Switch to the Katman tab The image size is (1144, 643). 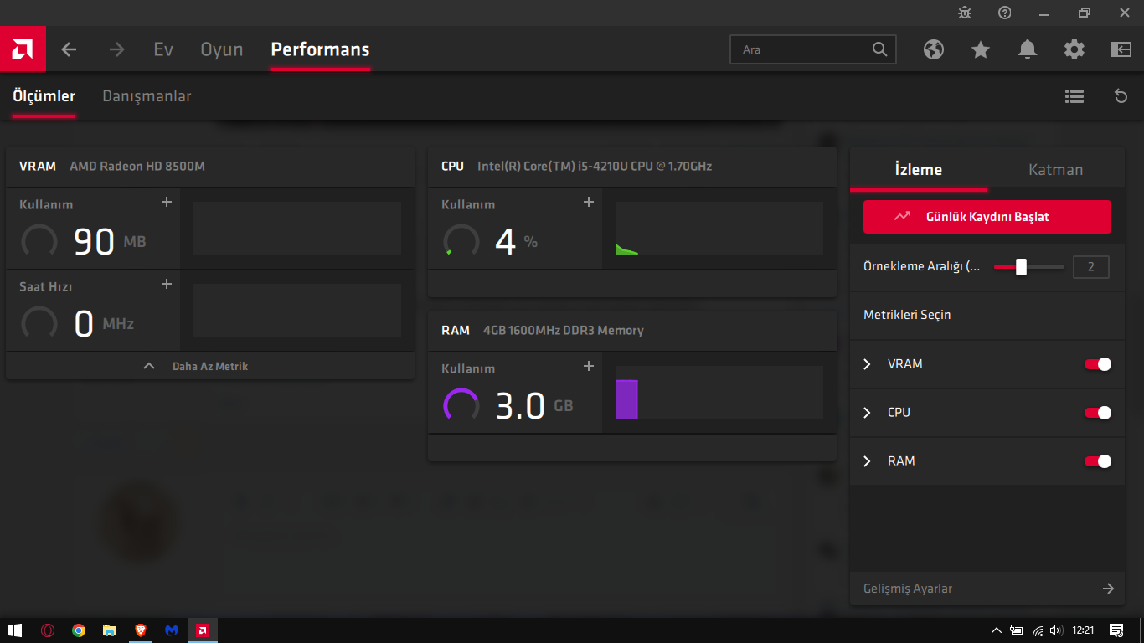[1056, 170]
